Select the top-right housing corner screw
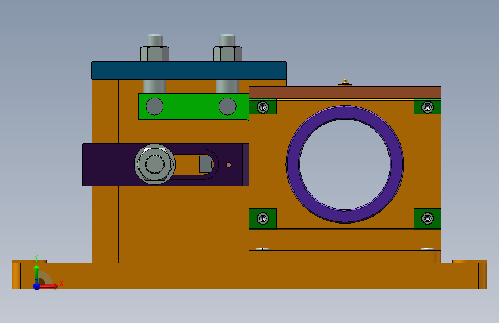 coord(428,107)
